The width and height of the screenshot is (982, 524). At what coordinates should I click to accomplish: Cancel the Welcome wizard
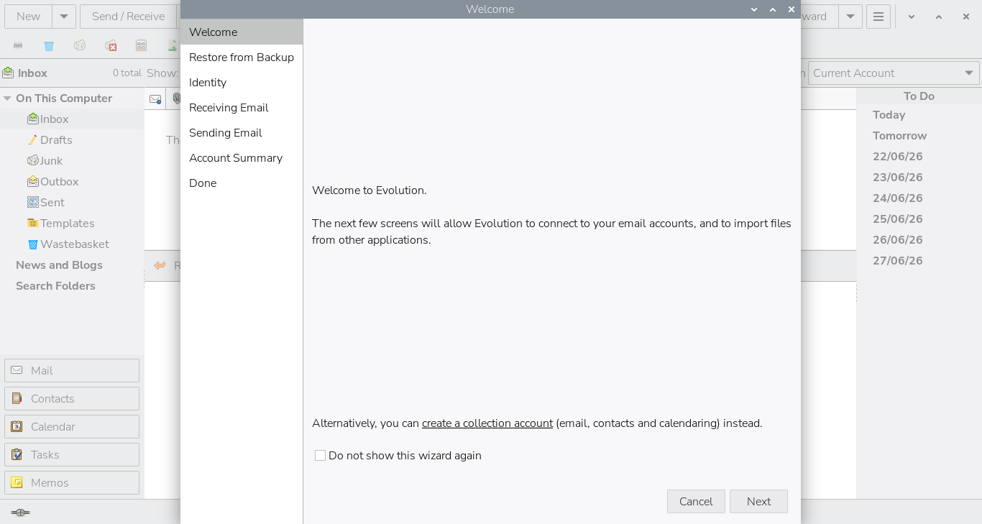coord(696,502)
